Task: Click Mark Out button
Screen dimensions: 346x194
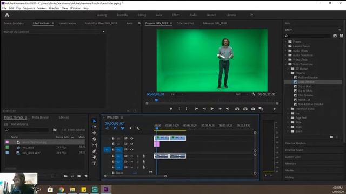Action: 187,109
